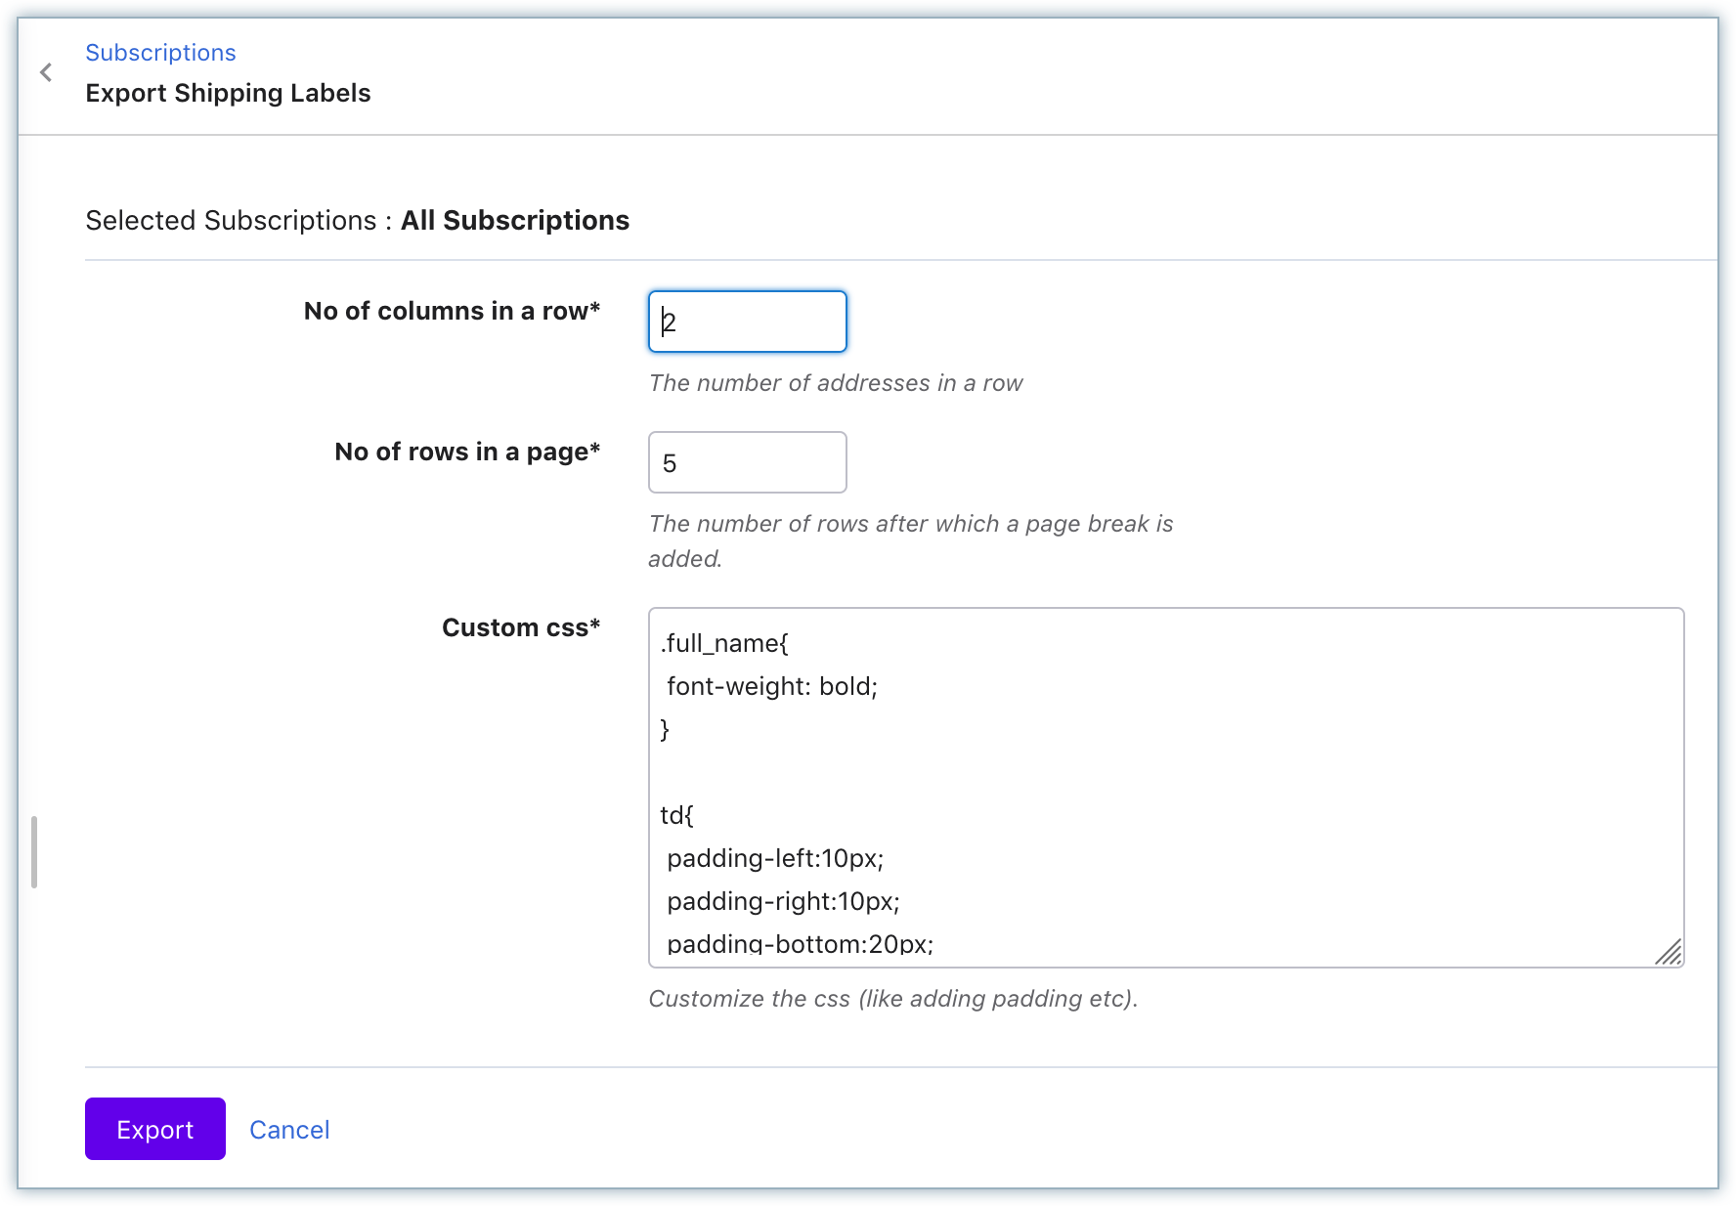Click the rows in a page field
1736x1206 pixels.
pos(747,462)
